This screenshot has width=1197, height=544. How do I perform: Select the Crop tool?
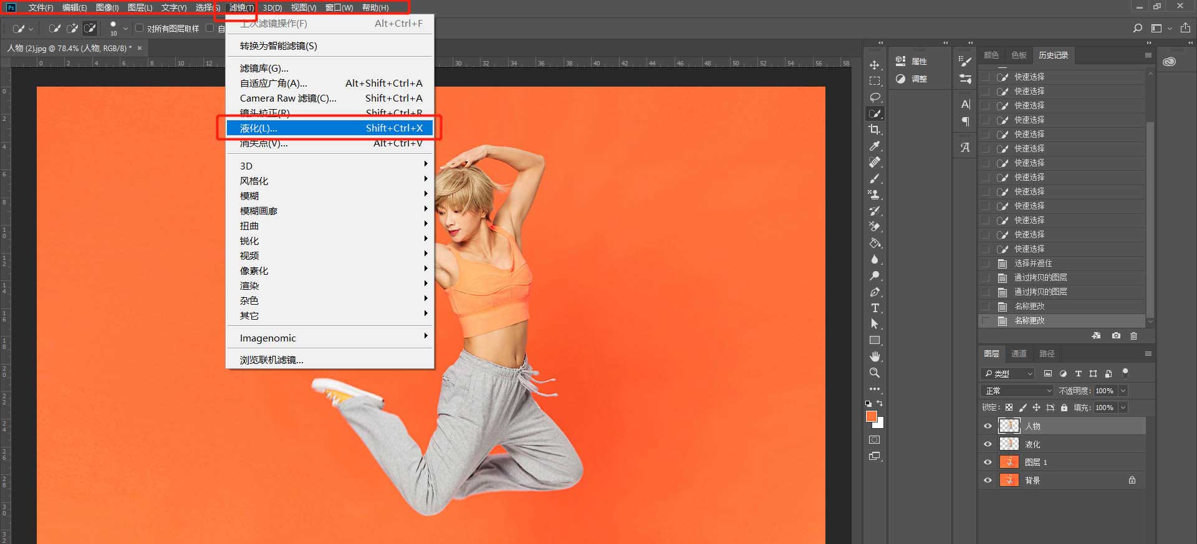pyautogui.click(x=875, y=130)
